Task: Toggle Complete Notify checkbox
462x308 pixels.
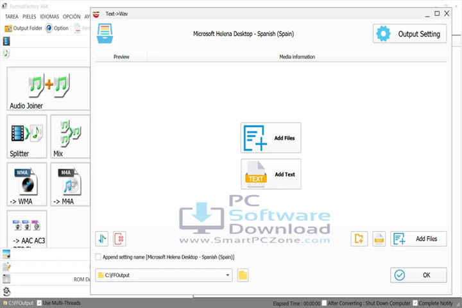Action: tap(415, 303)
